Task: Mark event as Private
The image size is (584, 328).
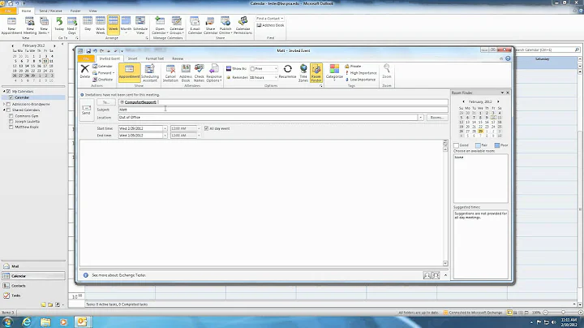Action: (353, 66)
